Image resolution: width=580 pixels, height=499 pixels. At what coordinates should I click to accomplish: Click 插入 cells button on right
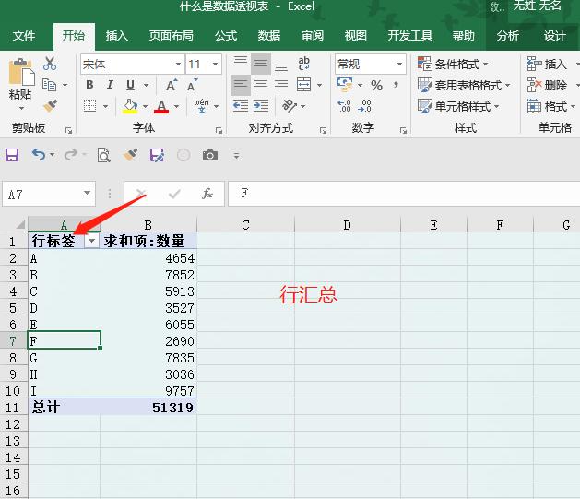(x=548, y=64)
